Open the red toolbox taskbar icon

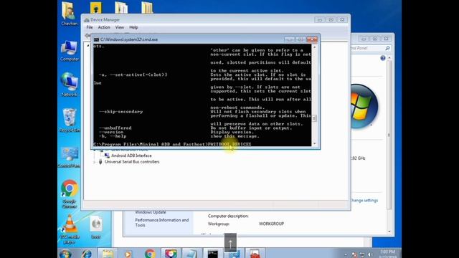click(255, 254)
